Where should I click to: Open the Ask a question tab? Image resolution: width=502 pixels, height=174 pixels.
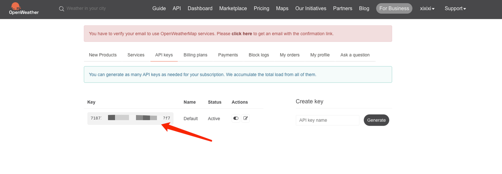(355, 55)
